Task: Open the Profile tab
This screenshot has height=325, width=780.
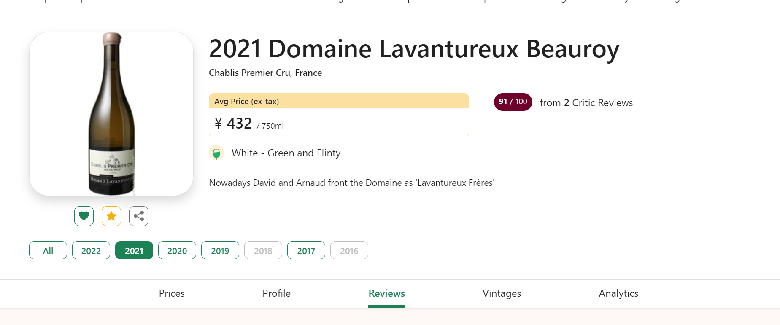Action: click(277, 293)
